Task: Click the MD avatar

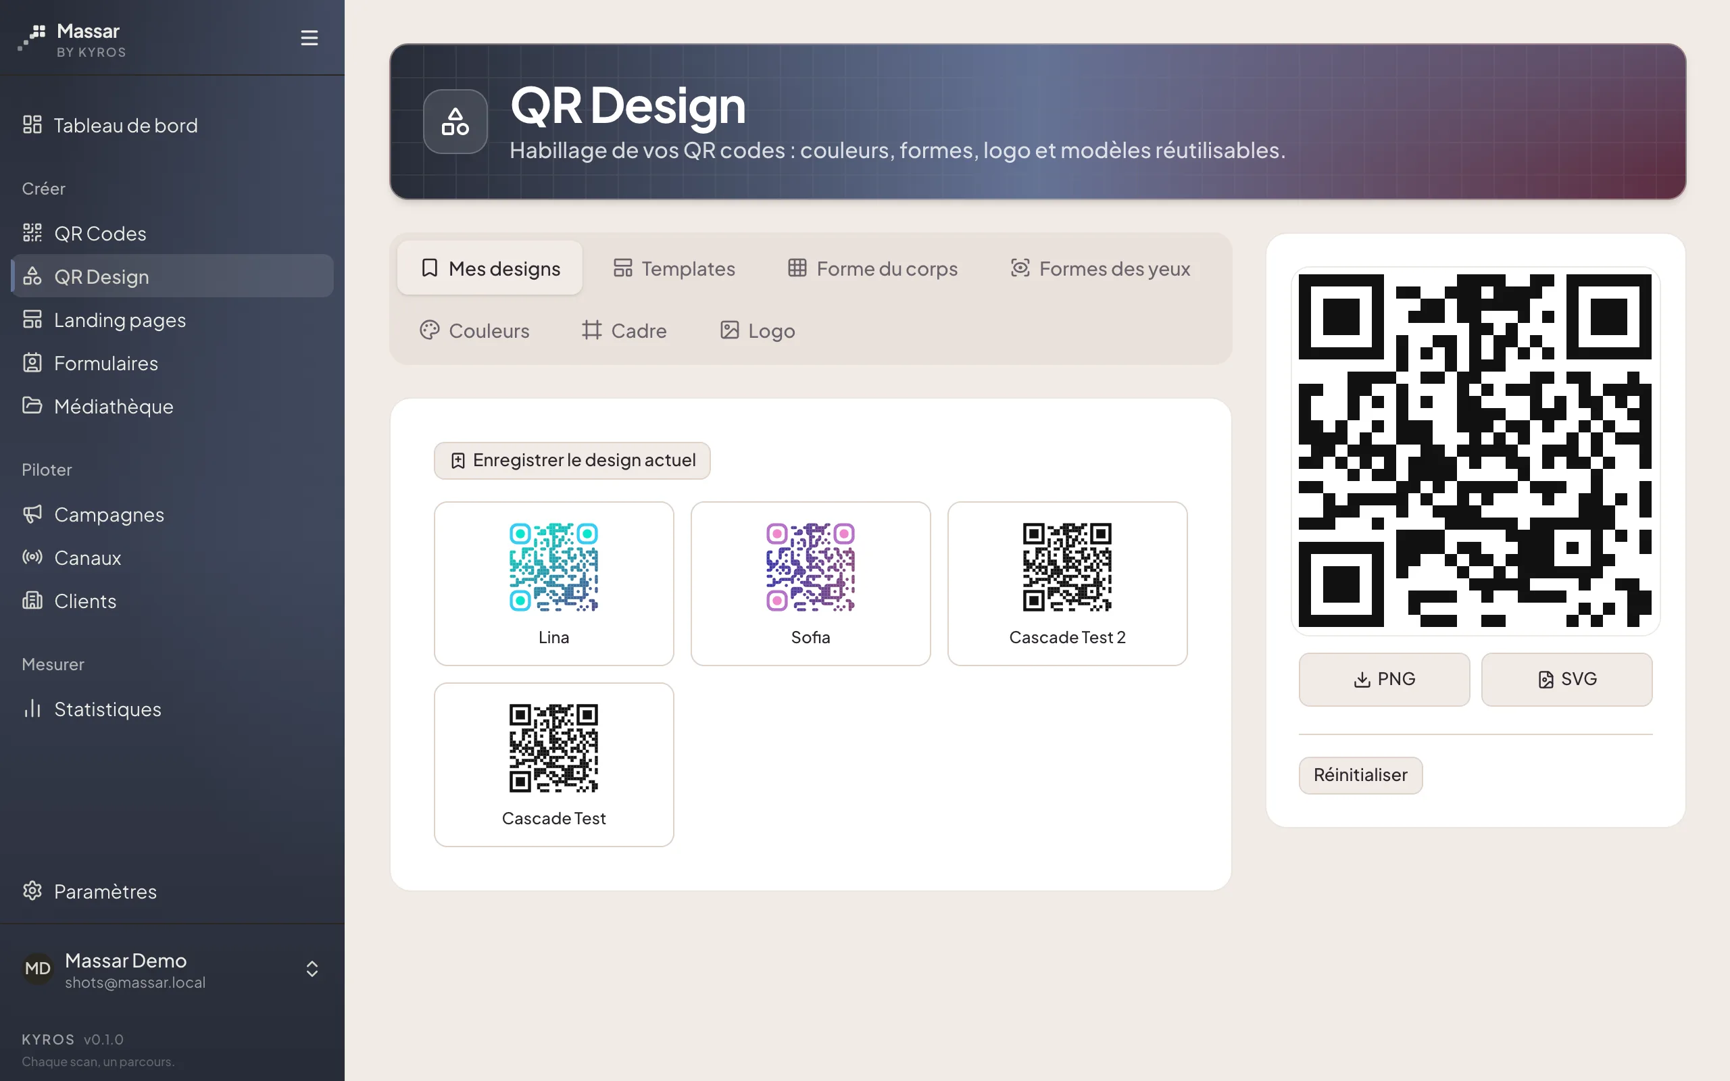Action: click(38, 969)
